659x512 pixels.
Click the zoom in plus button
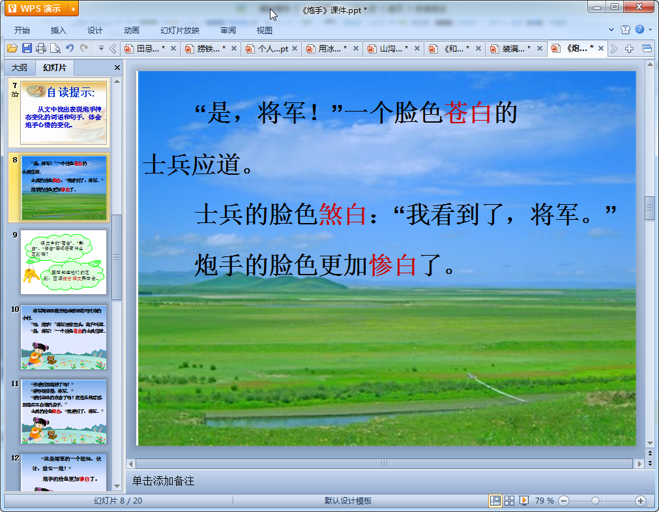pyautogui.click(x=641, y=500)
